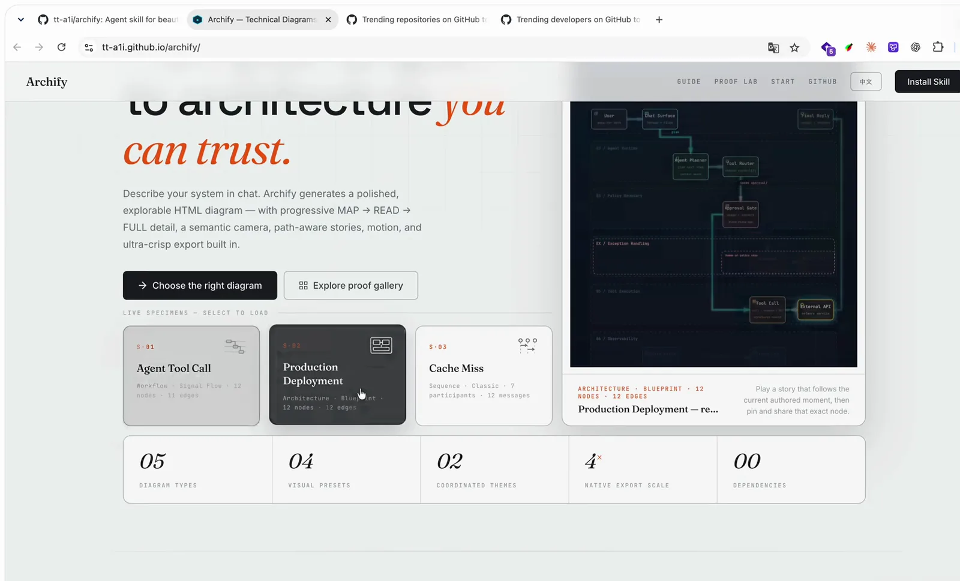Click the 'COORDINATED THEMES' 02 stat

point(494,470)
